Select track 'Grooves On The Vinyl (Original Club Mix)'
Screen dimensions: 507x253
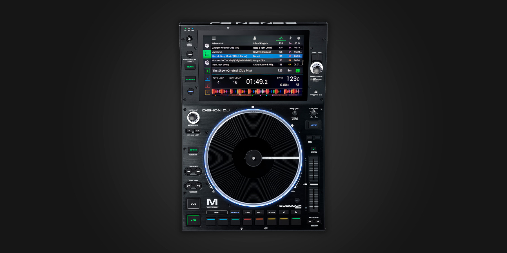click(257, 60)
